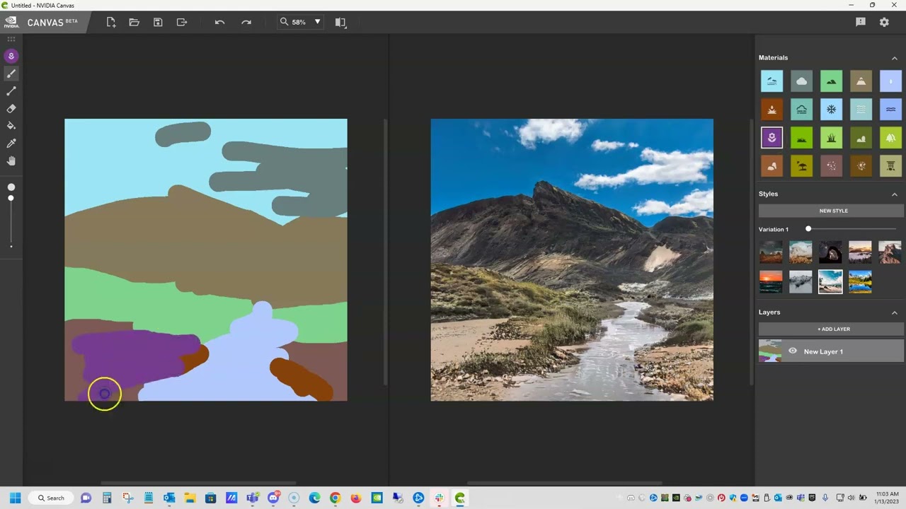Viewport: 906px width, 509px height.
Task: Collapse the Materials panel
Action: click(x=894, y=58)
